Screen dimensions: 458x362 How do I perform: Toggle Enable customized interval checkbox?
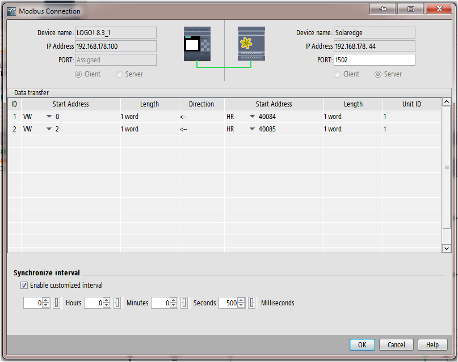(24, 285)
